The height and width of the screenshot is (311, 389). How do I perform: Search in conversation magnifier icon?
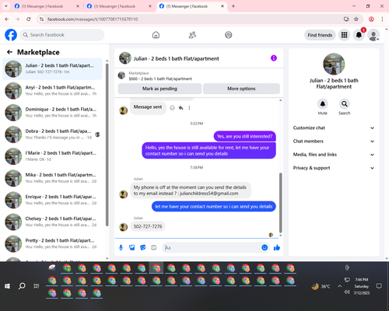(x=345, y=104)
